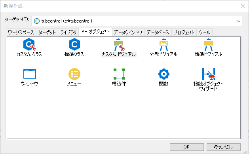The image size is (249, 154).
Task: Choose the 標準クラス hexagon icon
Action: pyautogui.click(x=74, y=44)
